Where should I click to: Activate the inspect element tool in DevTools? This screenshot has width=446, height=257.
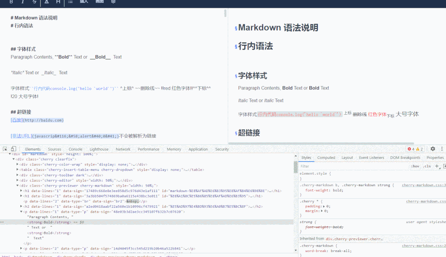pyautogui.click(x=5, y=149)
